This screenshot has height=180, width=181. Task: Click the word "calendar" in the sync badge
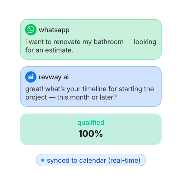(x=93, y=160)
